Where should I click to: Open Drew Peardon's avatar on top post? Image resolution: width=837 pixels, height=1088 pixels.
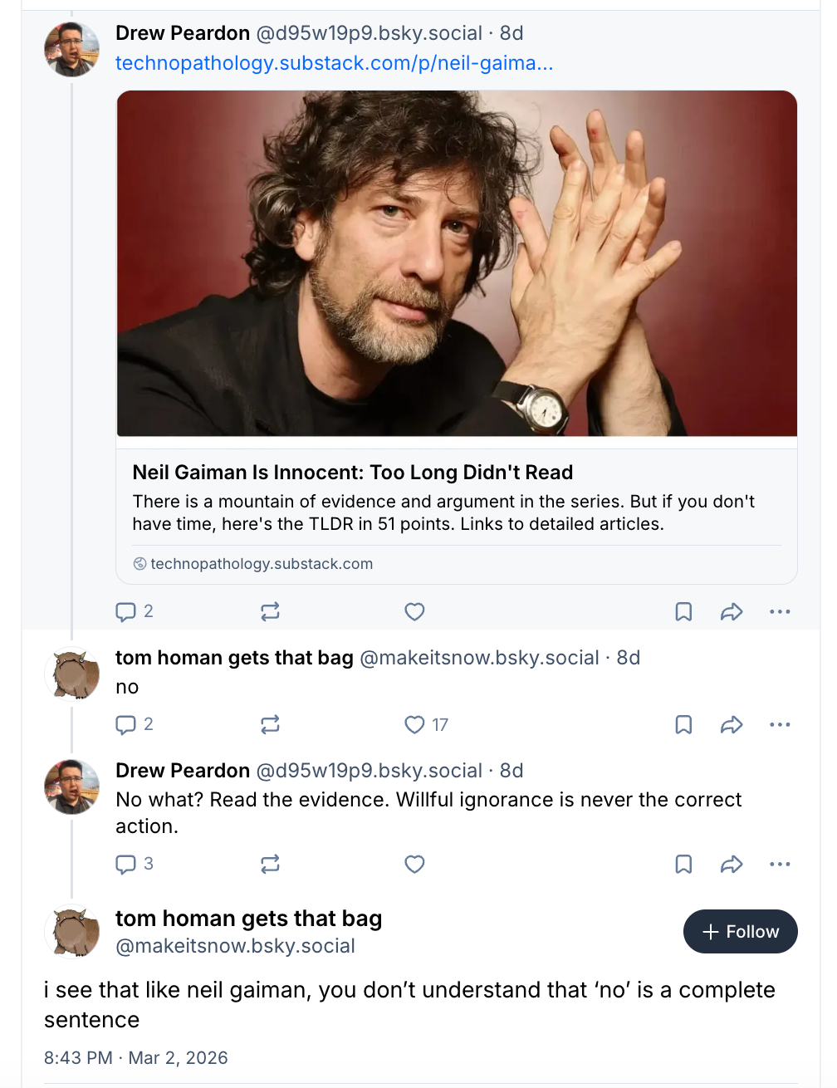[71, 49]
